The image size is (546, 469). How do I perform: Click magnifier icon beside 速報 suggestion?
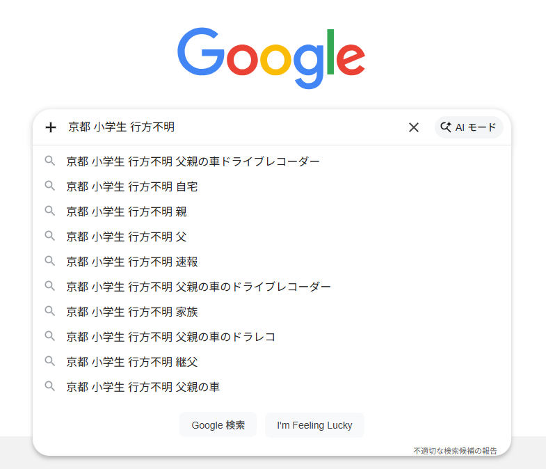(50, 261)
